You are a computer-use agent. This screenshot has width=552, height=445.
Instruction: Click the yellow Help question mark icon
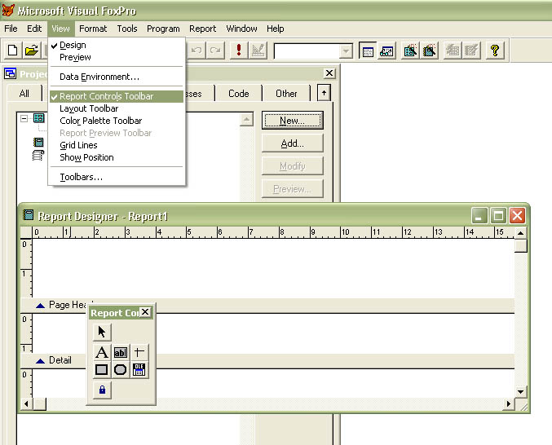coord(495,51)
